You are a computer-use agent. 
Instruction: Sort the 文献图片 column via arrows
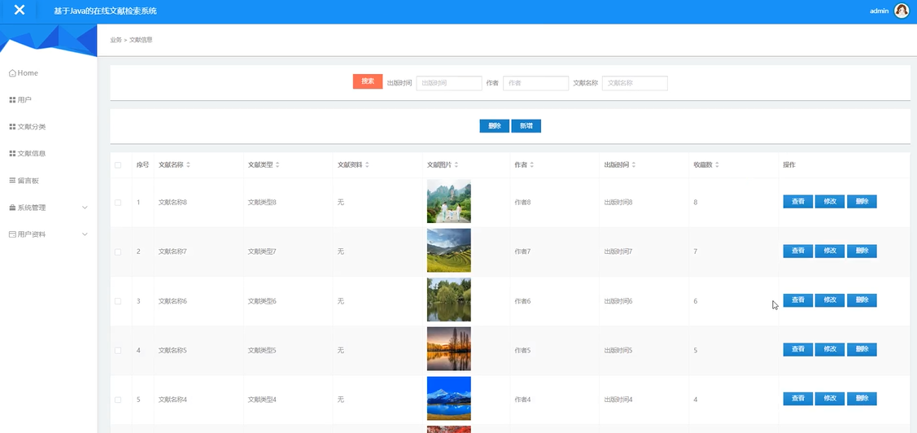[x=456, y=165]
